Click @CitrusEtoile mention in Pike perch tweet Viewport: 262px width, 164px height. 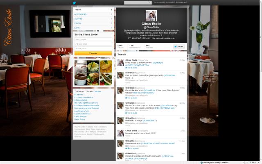(169, 75)
